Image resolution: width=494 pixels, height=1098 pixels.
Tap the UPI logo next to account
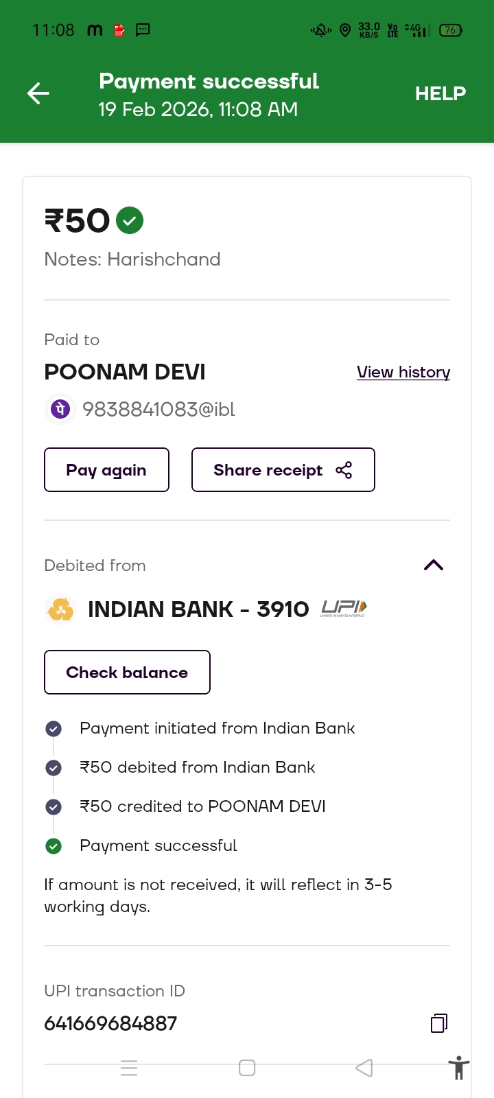(344, 609)
